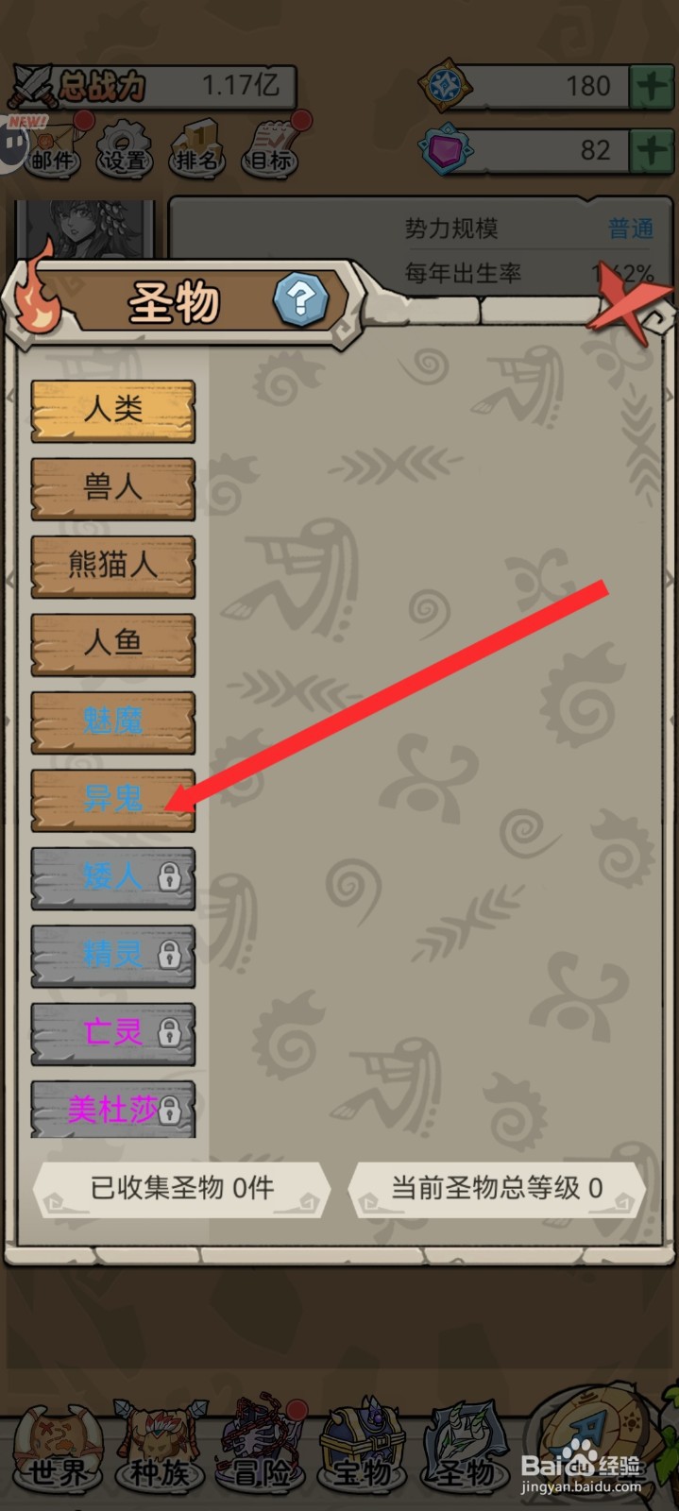The height and width of the screenshot is (1511, 679).
Task: Select the 兽人 race tab
Action: [x=113, y=489]
